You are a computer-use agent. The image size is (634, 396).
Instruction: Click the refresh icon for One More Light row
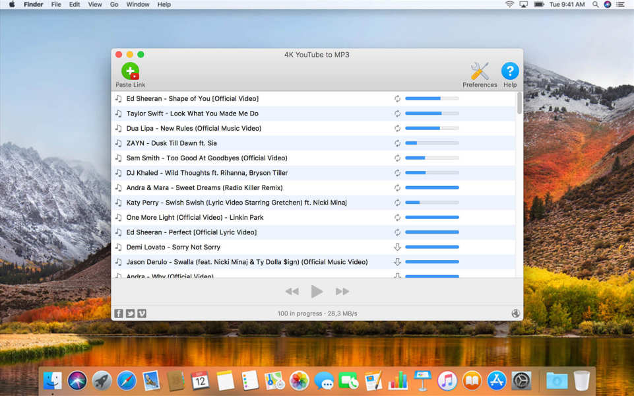pos(397,218)
